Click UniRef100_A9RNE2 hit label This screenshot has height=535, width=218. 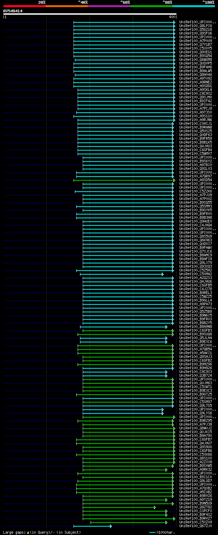click(x=196, y=82)
